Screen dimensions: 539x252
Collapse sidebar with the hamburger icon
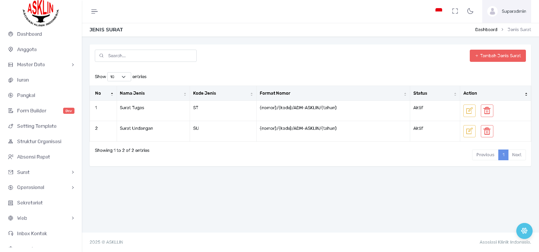(94, 11)
